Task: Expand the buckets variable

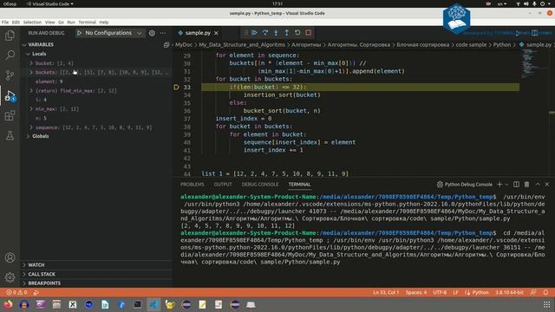Action: pos(31,72)
